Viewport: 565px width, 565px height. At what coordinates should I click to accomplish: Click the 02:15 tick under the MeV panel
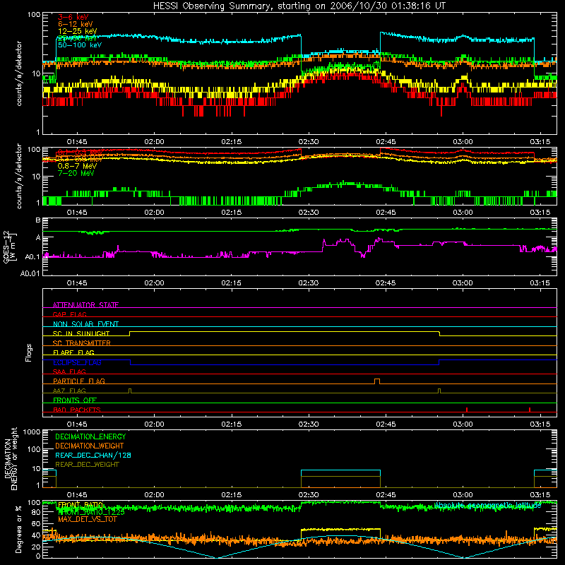231,213
